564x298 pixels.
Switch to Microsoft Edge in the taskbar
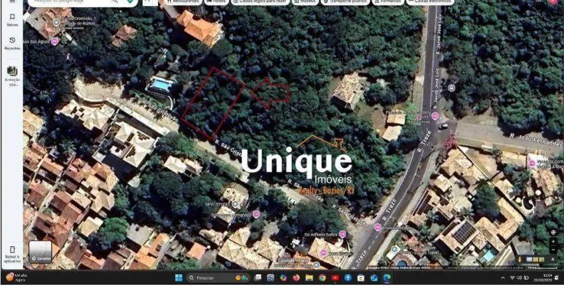(x=387, y=277)
